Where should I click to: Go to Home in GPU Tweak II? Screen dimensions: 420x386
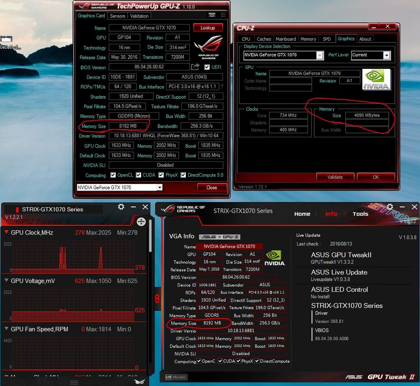(302, 214)
